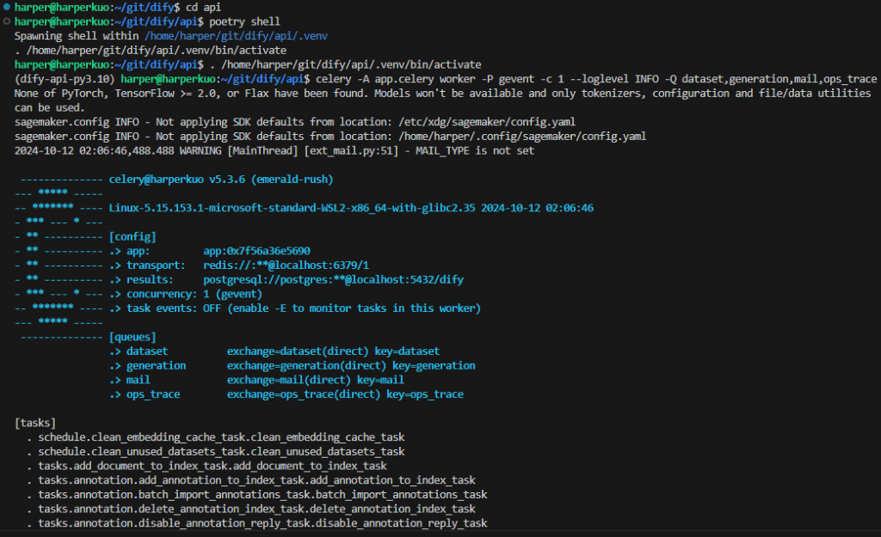Click the 'mail' queue name
The width and height of the screenshot is (881, 537).
click(139, 380)
